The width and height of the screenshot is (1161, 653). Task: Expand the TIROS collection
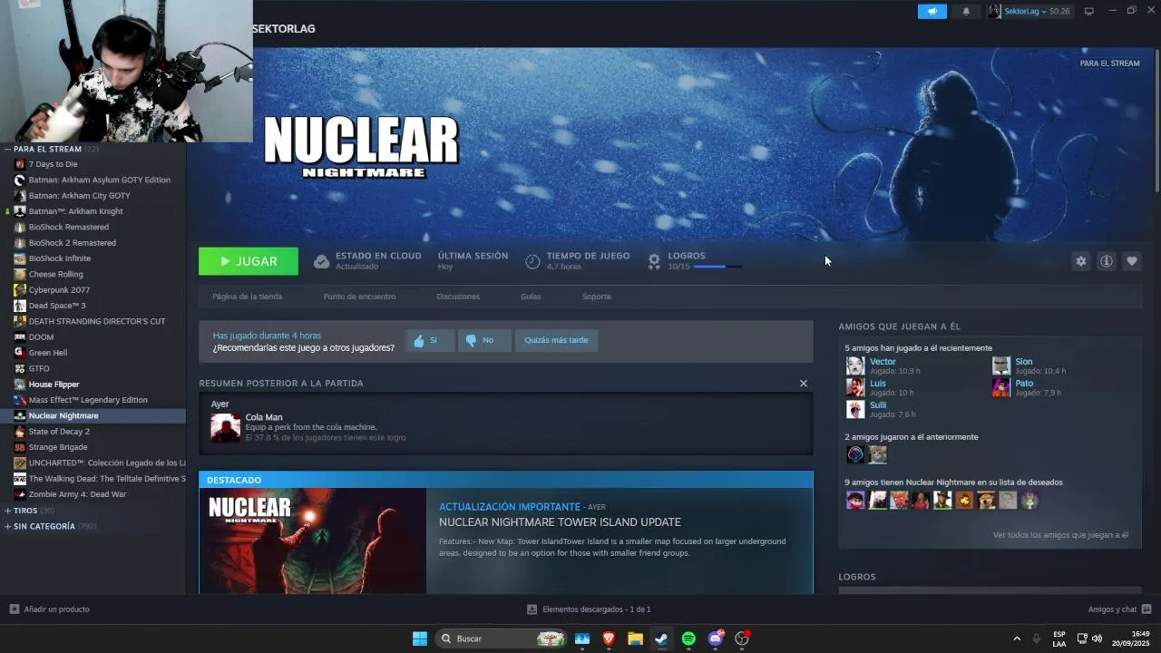click(7, 511)
